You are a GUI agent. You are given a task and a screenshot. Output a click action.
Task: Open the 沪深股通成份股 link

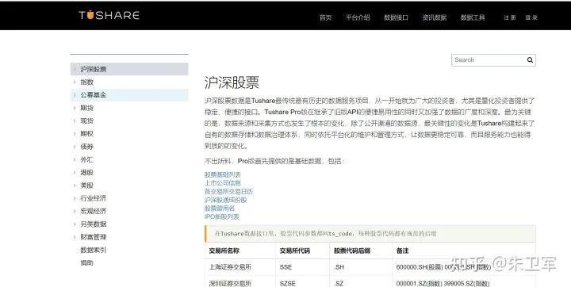226,200
